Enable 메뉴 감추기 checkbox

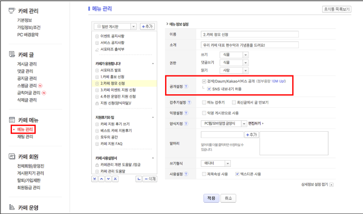(204, 102)
